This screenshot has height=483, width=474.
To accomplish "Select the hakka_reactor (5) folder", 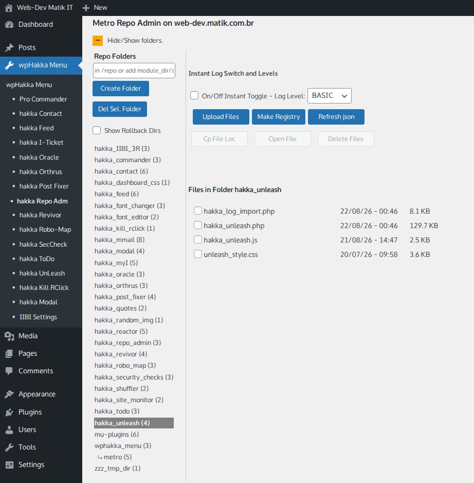I will coord(121,332).
